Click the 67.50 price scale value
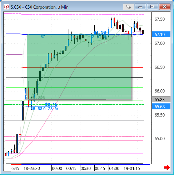Viewport: 174px width, 175px height. [160, 19]
